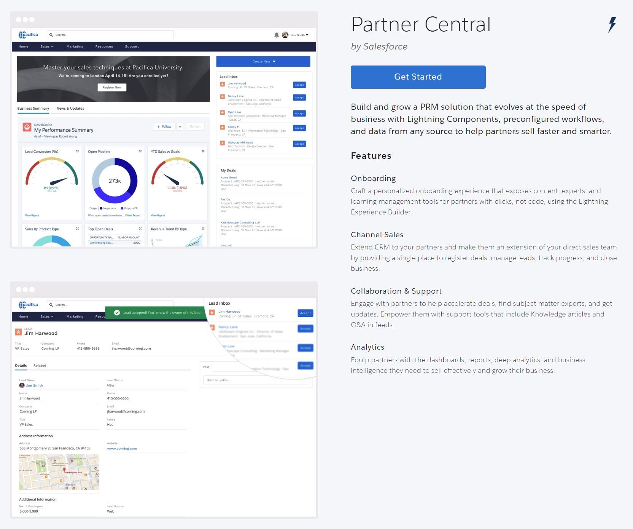
Task: Expand the YTD Sales vs Goals chart
Action: pyautogui.click(x=203, y=152)
